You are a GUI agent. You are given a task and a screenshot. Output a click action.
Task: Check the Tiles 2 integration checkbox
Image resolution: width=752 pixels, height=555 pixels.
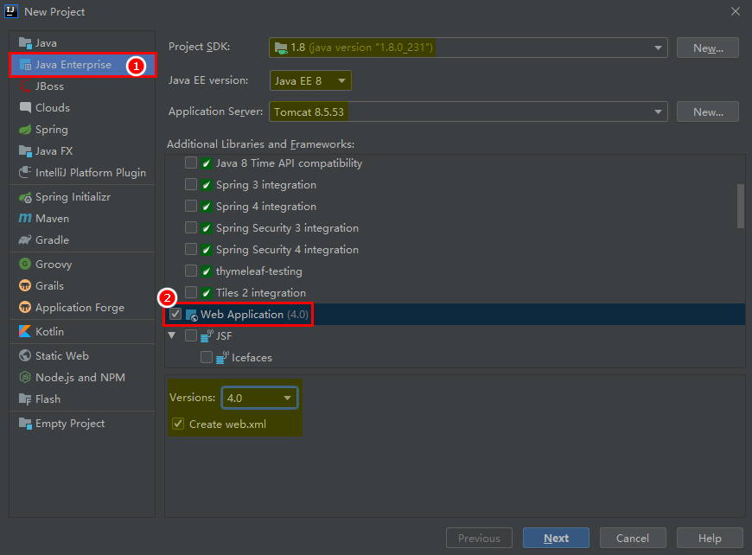(x=191, y=292)
